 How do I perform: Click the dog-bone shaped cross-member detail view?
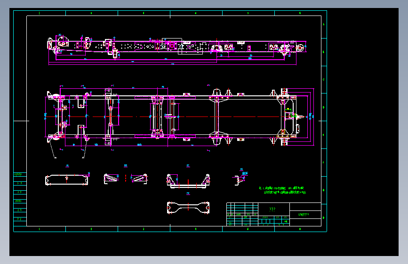tap(188, 208)
